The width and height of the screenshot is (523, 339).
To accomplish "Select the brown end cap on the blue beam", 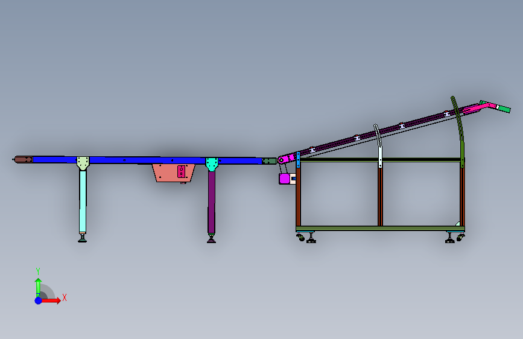I will point(24,159).
